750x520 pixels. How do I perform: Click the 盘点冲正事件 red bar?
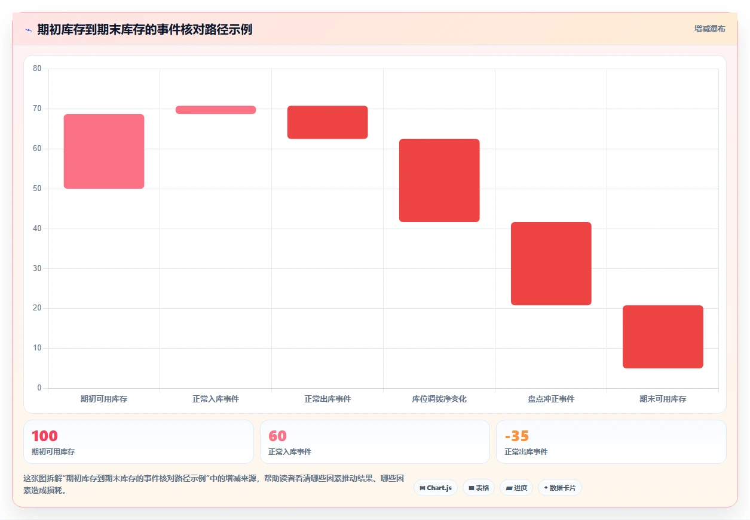tap(551, 263)
